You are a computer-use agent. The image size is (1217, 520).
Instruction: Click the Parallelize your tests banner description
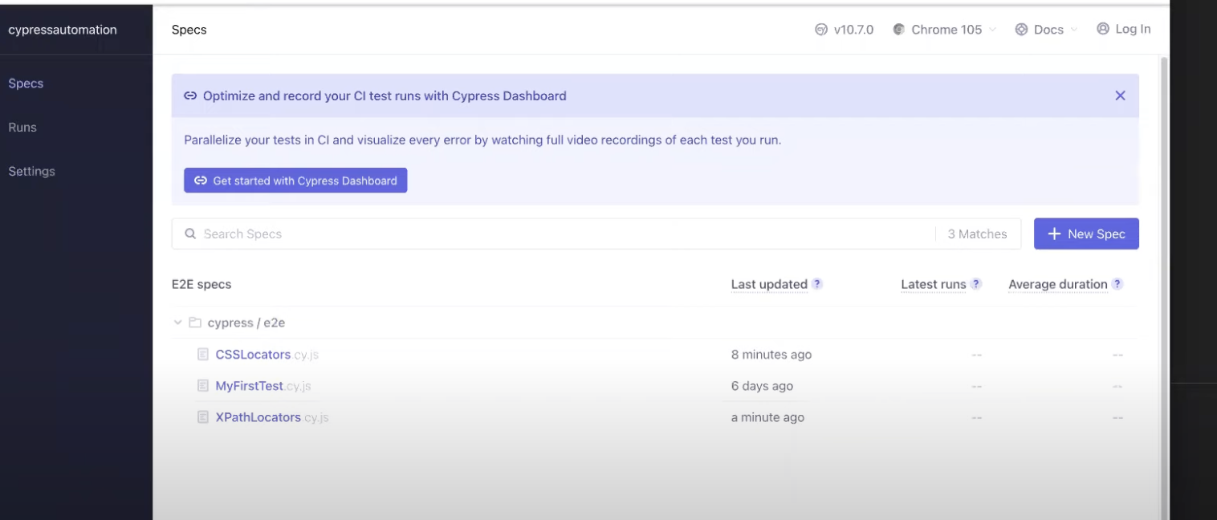click(482, 140)
